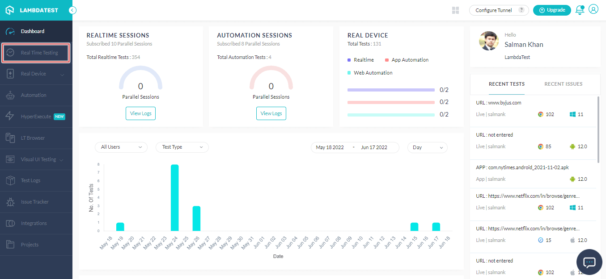Click the Configure Tunnel help question mark
The width and height of the screenshot is (606, 279).
pos(521,10)
